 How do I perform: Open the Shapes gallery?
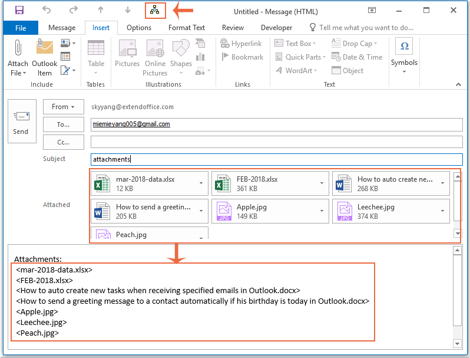click(181, 58)
